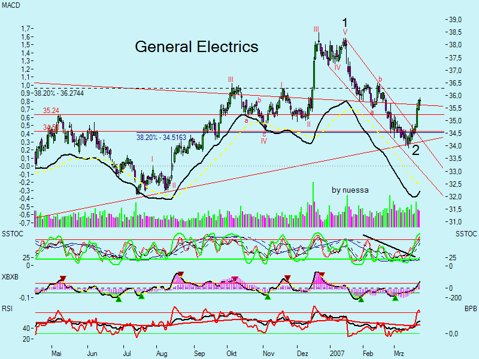Click the large black wave '1' label
This screenshot has width=479, height=359.
(x=345, y=23)
